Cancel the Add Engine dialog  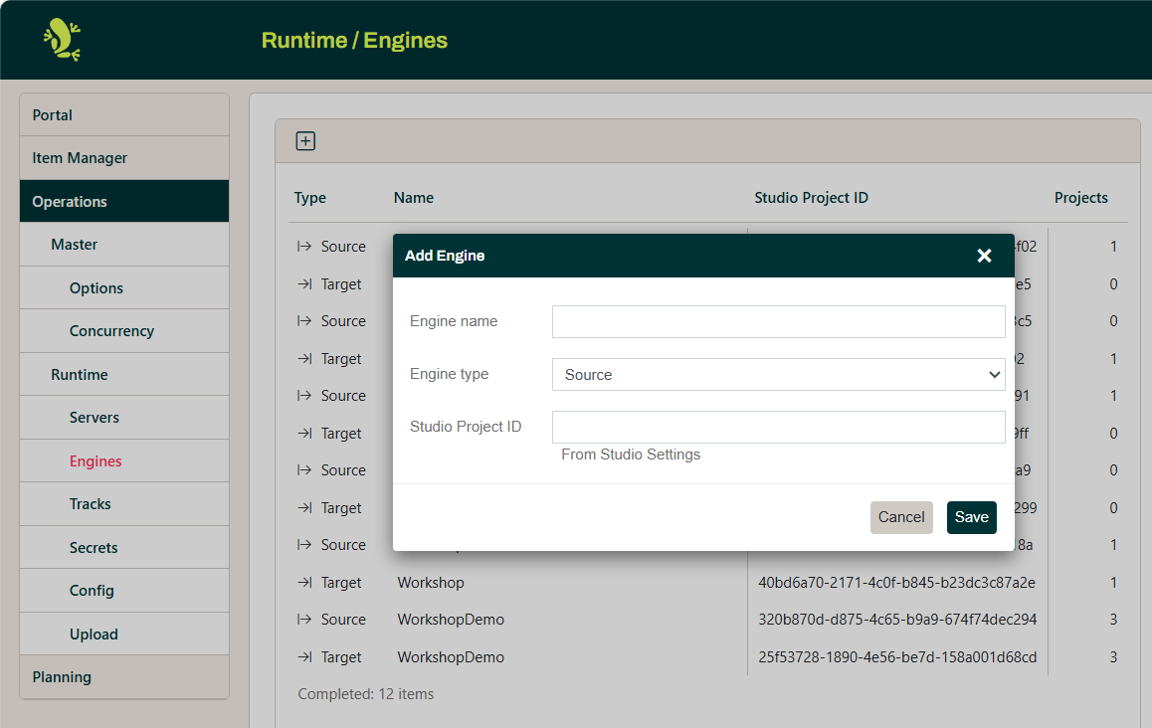coord(901,517)
